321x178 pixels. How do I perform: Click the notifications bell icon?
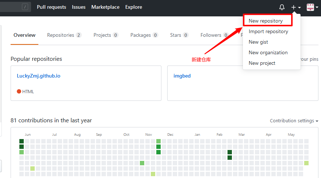click(x=282, y=7)
